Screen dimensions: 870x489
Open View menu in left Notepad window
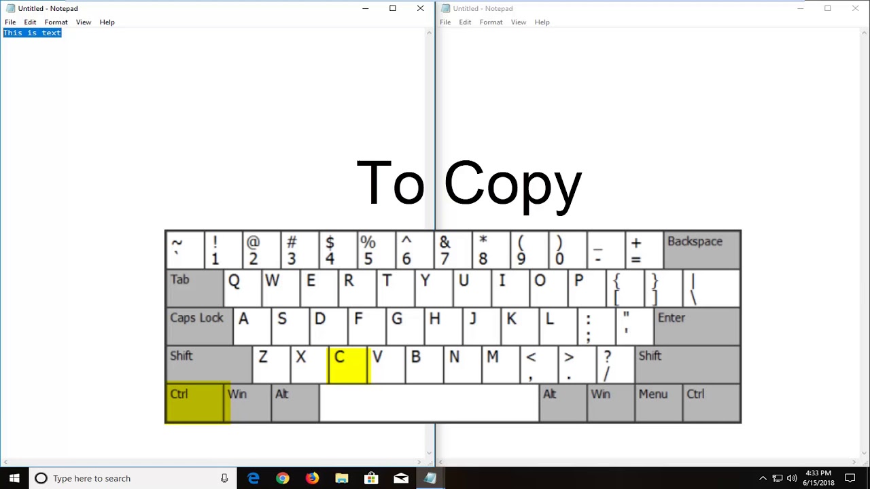coord(84,22)
